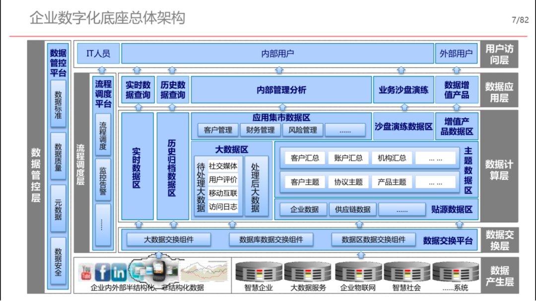The height and width of the screenshot is (301, 536).
Task: Click the 数据交换层 label
Action: tap(499, 240)
